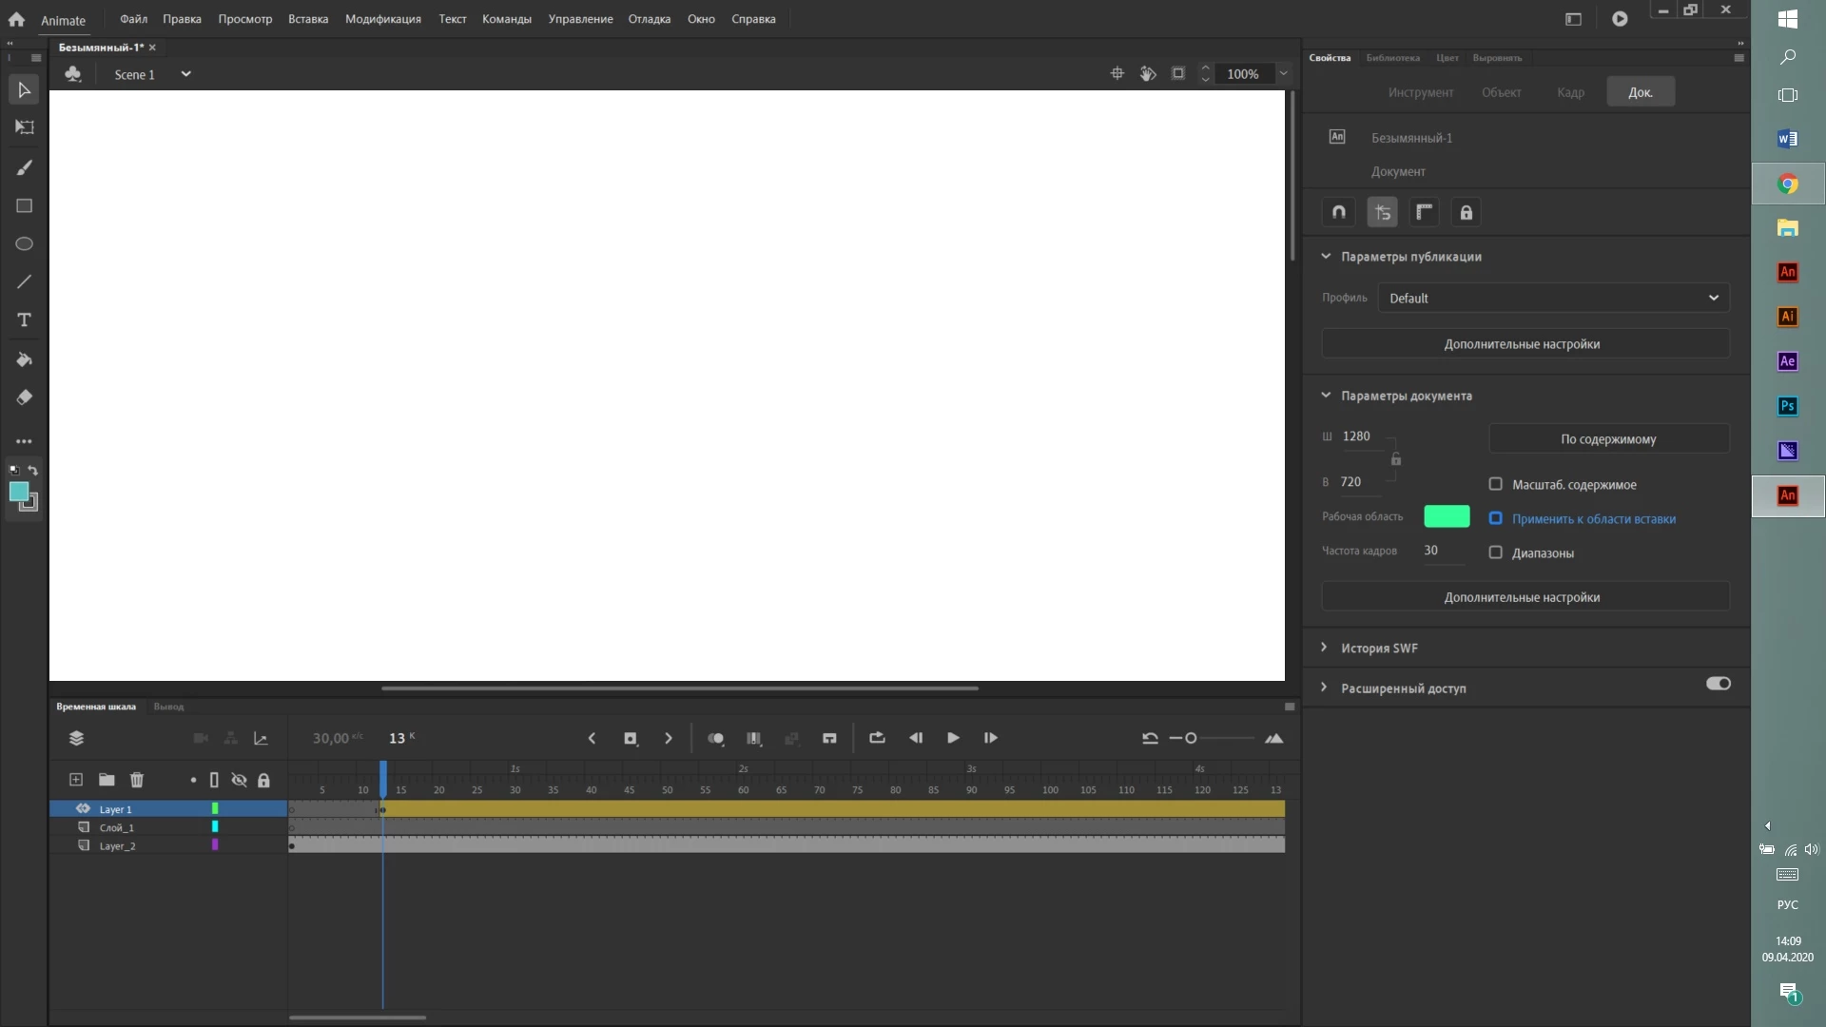Open the Scene 1 dropdown
1826x1027 pixels.
click(185, 74)
